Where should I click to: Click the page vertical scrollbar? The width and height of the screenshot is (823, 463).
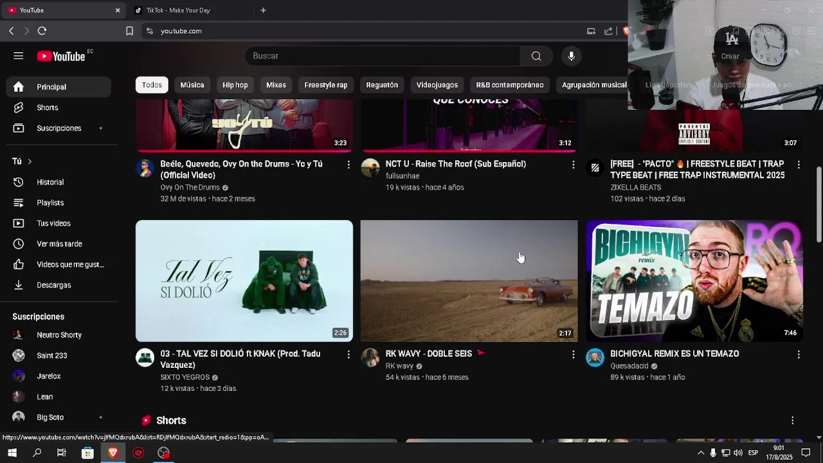click(818, 204)
